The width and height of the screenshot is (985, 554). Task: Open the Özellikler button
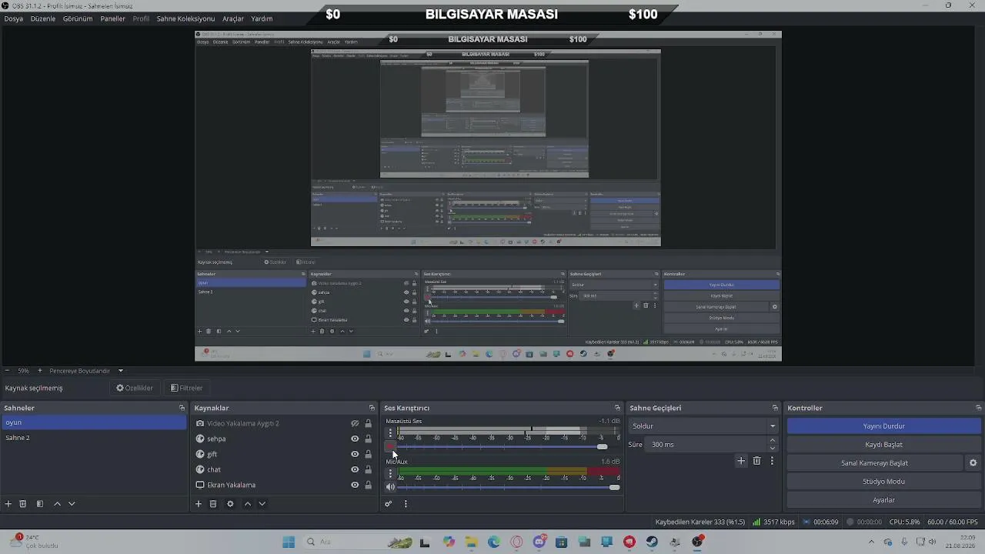[135, 389]
